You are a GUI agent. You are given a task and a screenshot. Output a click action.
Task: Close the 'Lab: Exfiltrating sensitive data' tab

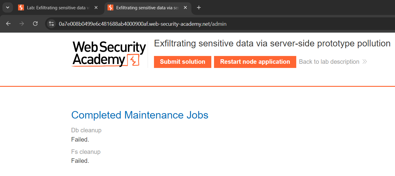(x=96, y=8)
